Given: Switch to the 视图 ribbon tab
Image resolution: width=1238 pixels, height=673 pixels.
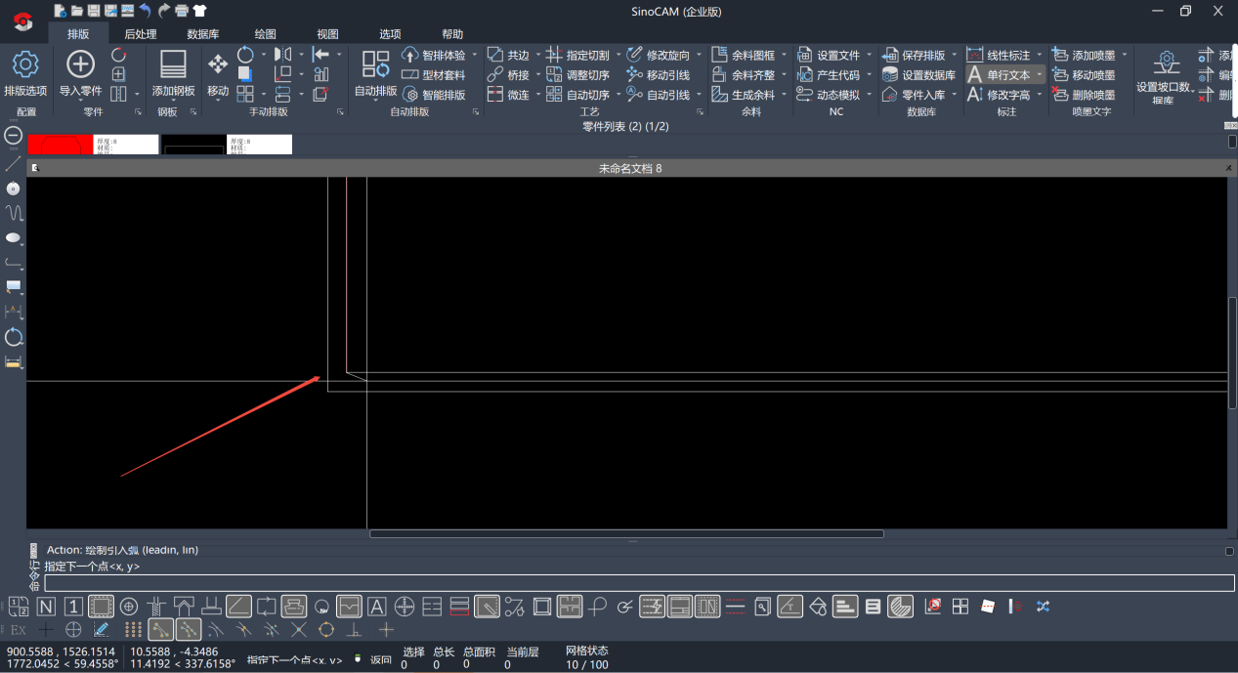Looking at the screenshot, I should click(x=328, y=34).
